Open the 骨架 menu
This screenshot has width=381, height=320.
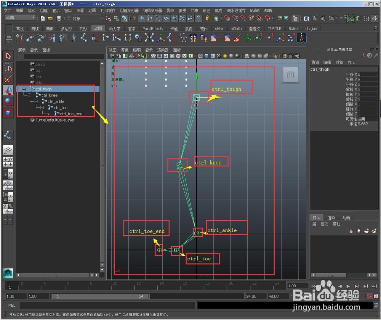[170, 10]
